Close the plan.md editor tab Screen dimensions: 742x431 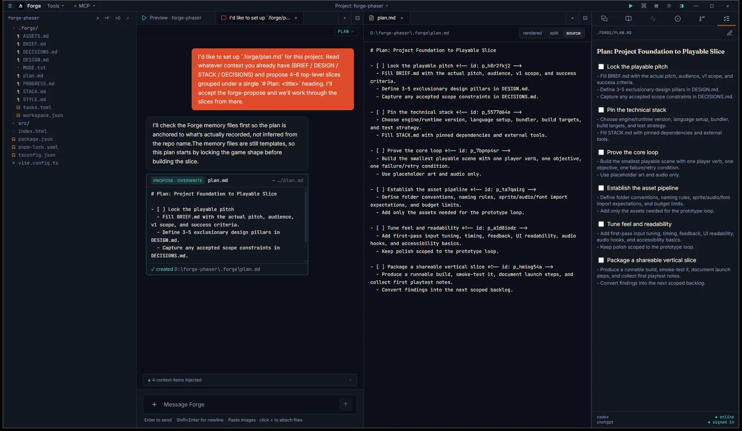pyautogui.click(x=402, y=18)
